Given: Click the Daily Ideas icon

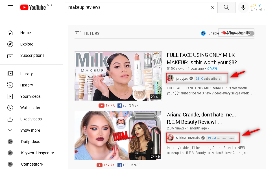Looking at the screenshot, I should click(x=10, y=142).
